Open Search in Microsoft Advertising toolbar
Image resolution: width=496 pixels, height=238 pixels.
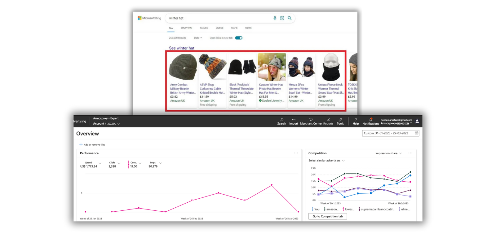click(x=281, y=121)
